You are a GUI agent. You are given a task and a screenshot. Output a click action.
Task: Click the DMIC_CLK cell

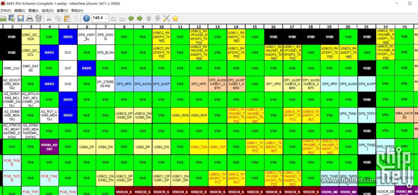[x=12, y=68]
